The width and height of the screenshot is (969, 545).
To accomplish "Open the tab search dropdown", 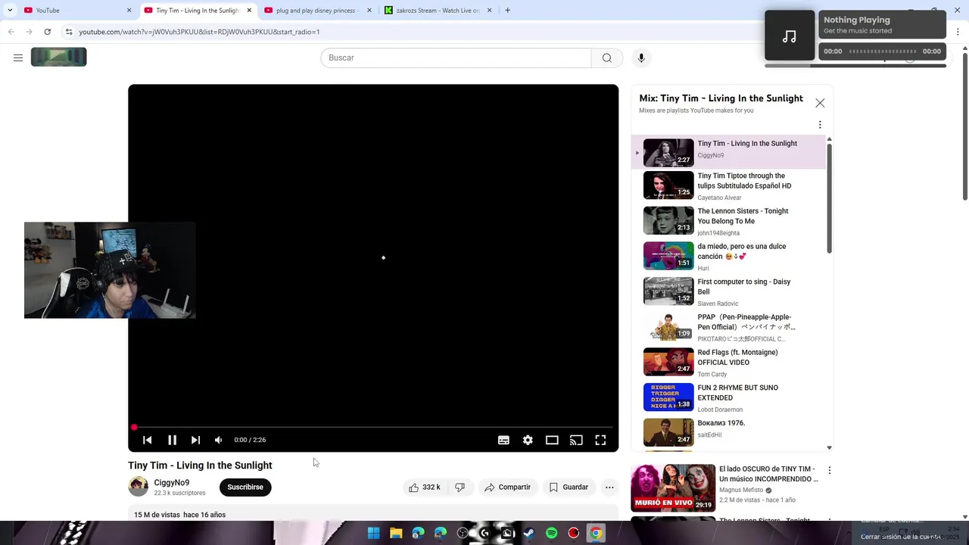I will click(x=10, y=11).
